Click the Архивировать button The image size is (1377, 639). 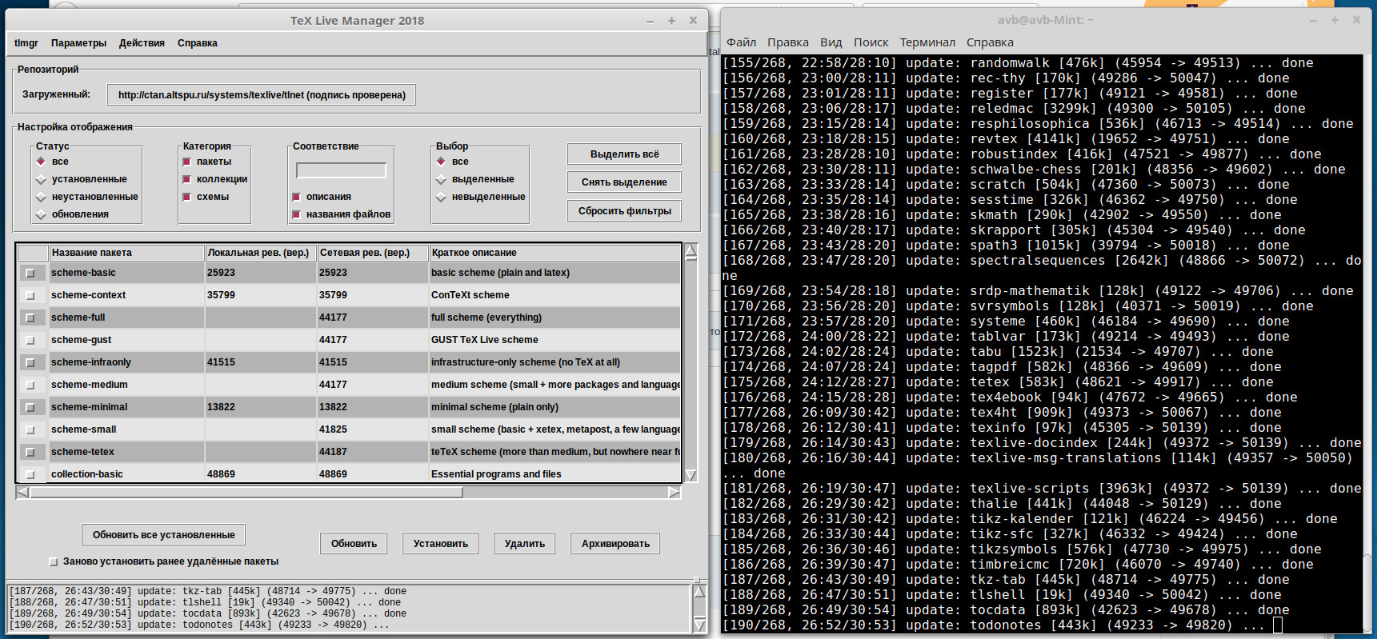[615, 544]
